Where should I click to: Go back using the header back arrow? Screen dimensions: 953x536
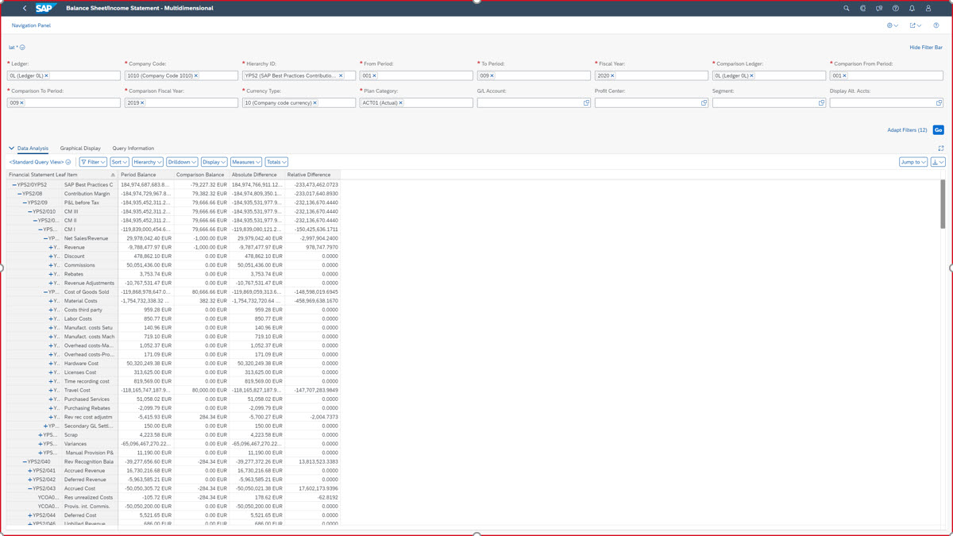point(25,8)
